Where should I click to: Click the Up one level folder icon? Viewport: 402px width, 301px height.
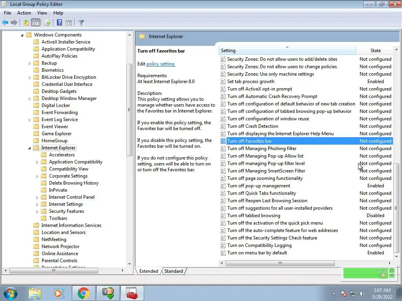26,22
